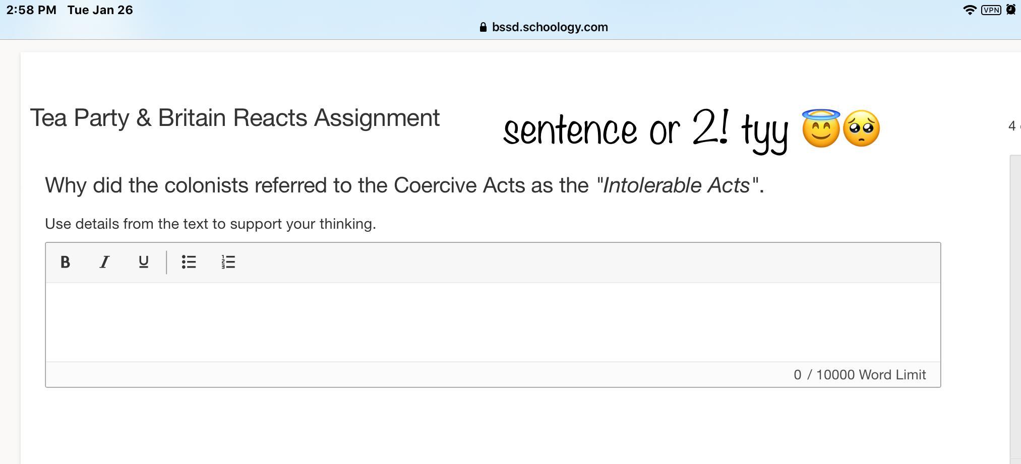Toggle underline formatting in the editor toolbar
The image size is (1021, 464).
(x=143, y=262)
